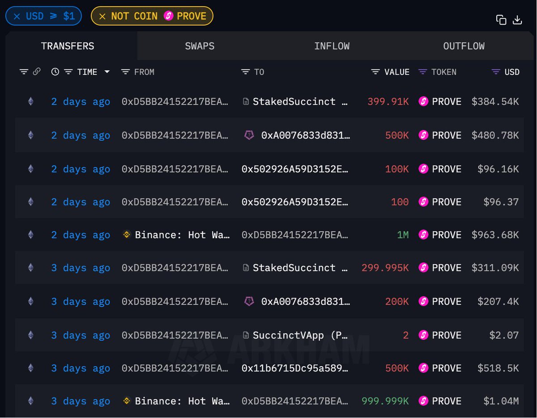The width and height of the screenshot is (537, 418).
Task: Open the INFLOW tab
Action: (x=332, y=46)
